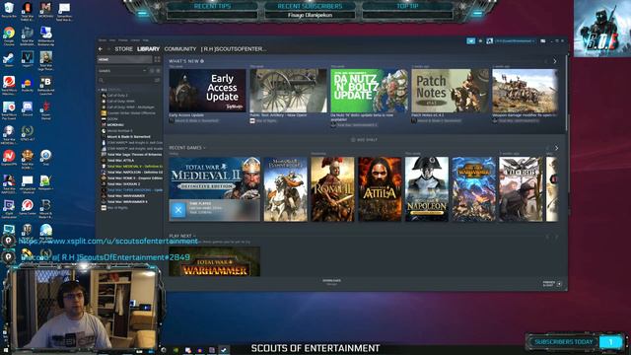This screenshot has width=631, height=355.
Task: Open the Audacity desktop shortcut
Action: click(27, 85)
